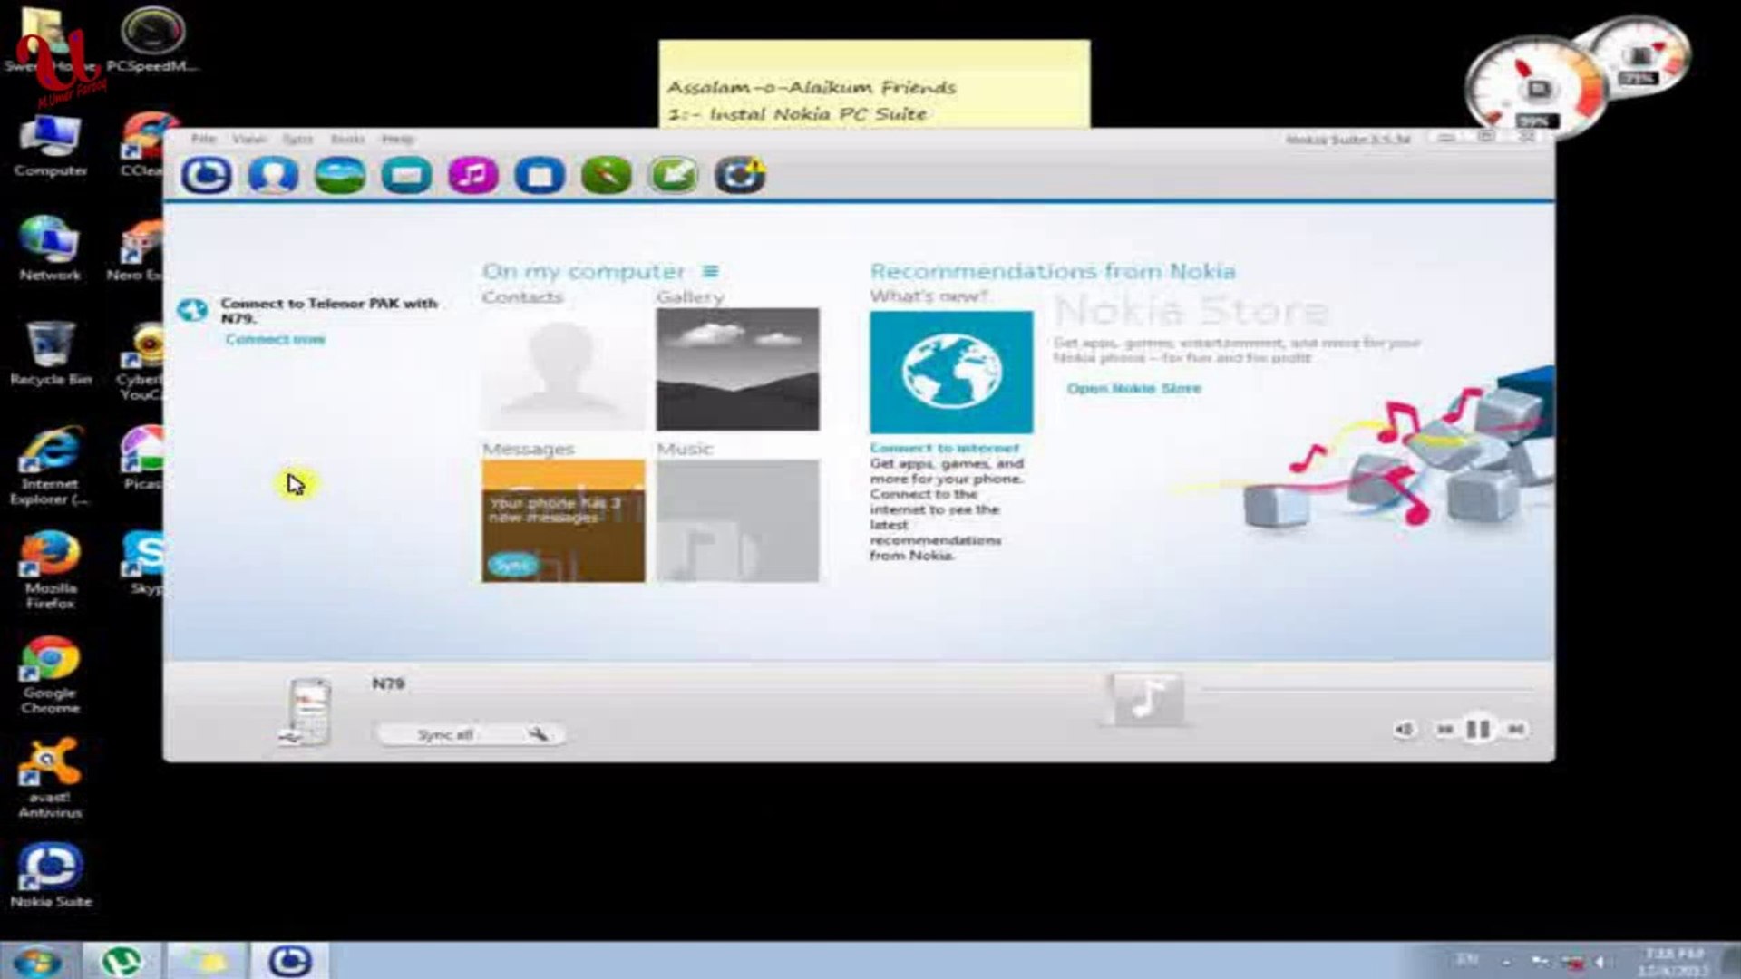This screenshot has height=979, width=1741.
Task: Open the File menu
Action: pos(203,139)
